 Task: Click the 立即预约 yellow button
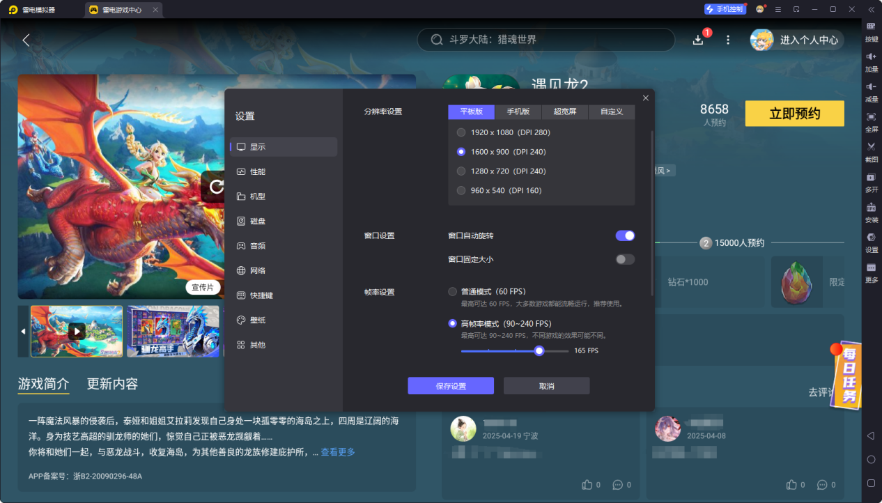pos(794,114)
